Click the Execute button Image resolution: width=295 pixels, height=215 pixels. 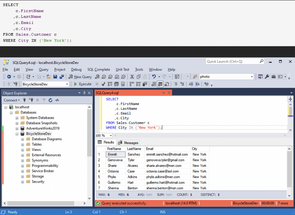(x=83, y=84)
